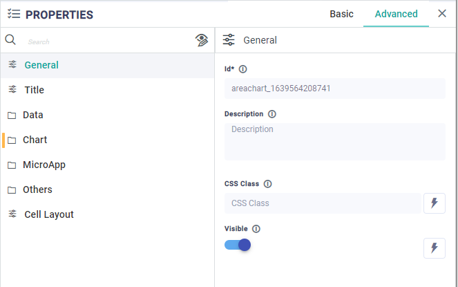Click the info icon beside Description

[271, 114]
